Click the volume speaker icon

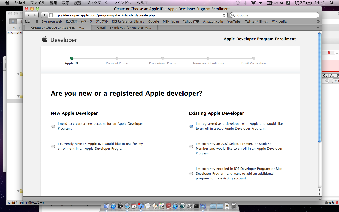click(x=260, y=3)
